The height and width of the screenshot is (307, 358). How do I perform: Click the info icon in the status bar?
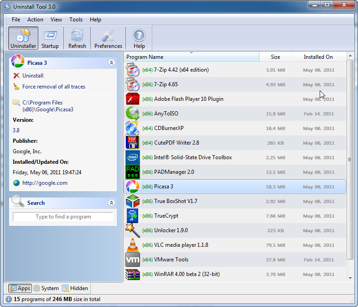(x=9, y=299)
